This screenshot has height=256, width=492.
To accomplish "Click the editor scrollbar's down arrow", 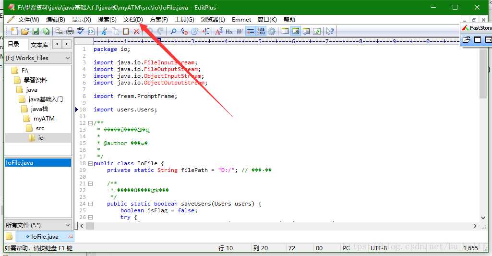I will tap(483, 218).
